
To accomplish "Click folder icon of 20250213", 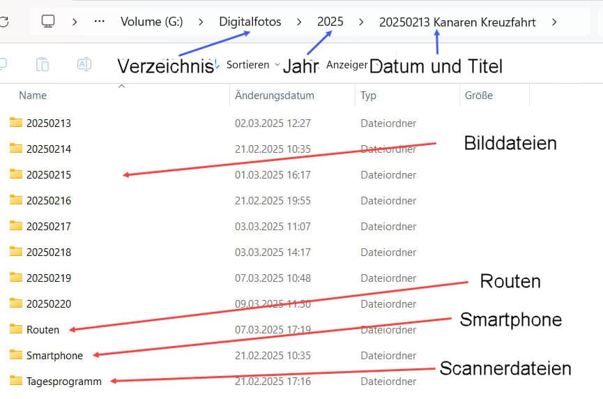I will coord(16,122).
